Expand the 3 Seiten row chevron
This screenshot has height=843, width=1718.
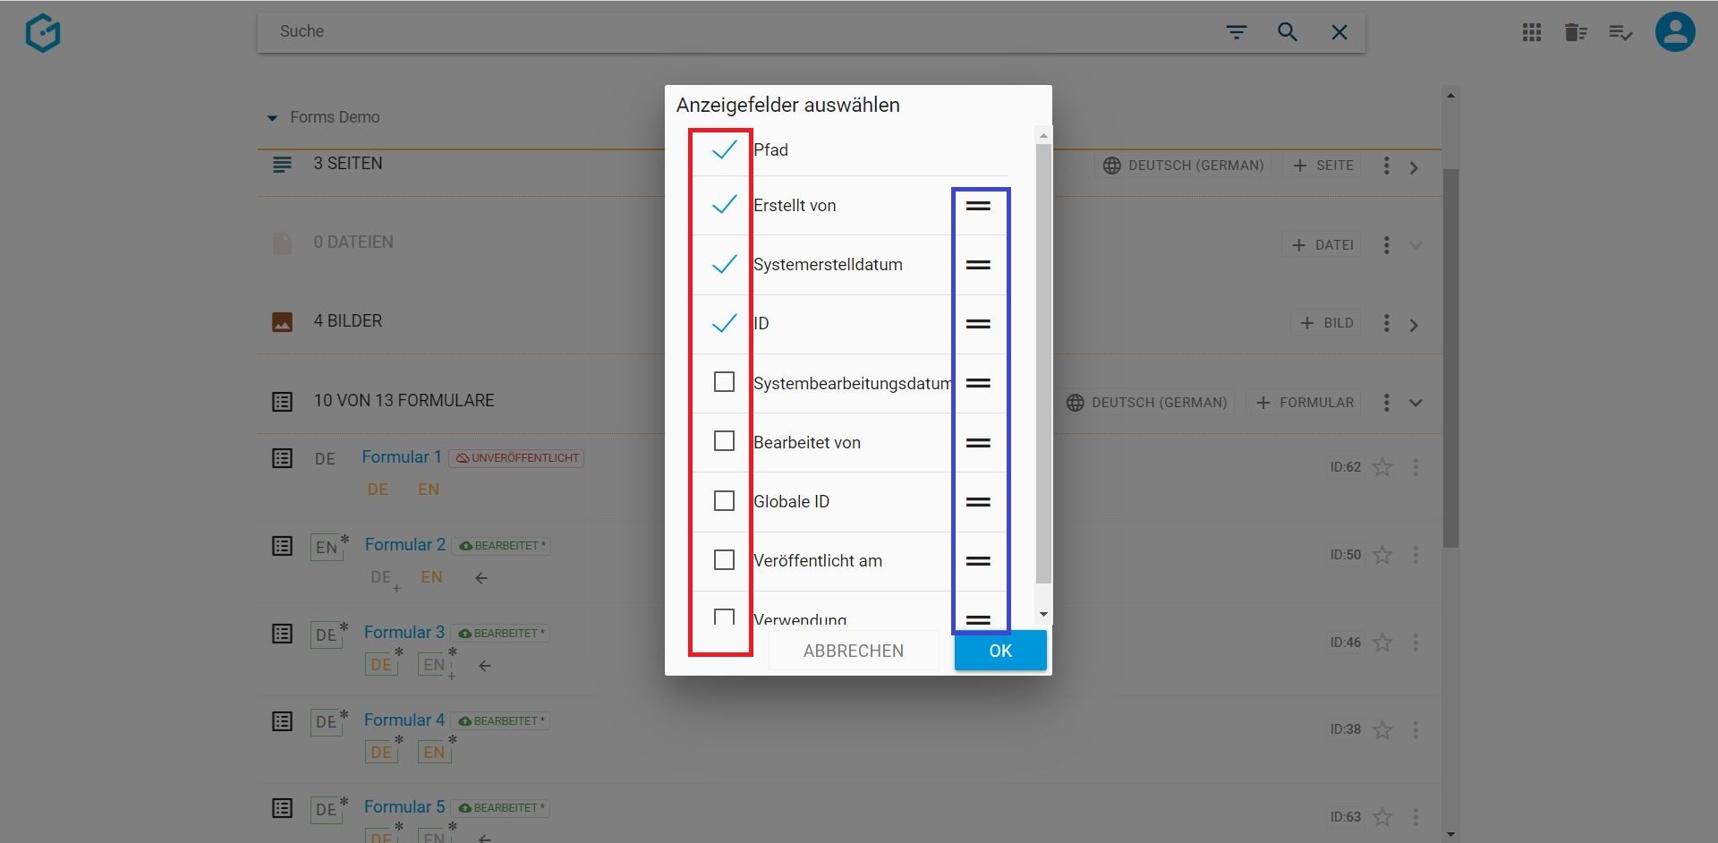1414,167
